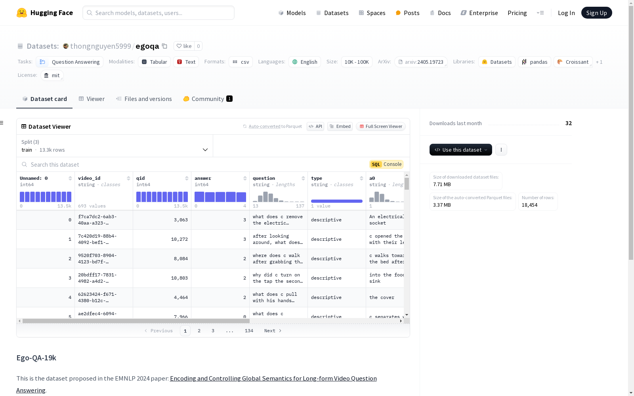634x396 pixels.
Task: Open the more options kebab menu
Action: coord(501,150)
